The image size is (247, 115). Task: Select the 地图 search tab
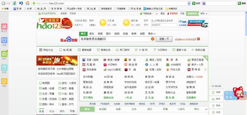(142, 34)
